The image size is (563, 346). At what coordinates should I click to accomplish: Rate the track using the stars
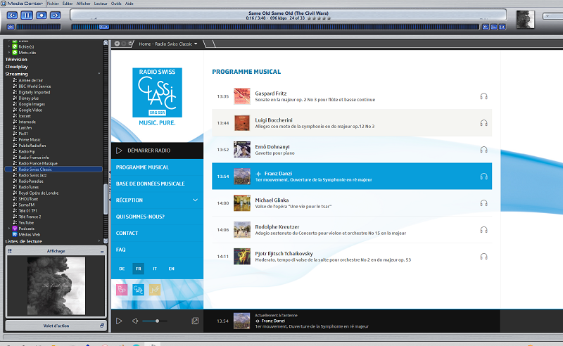pyautogui.click(x=320, y=18)
